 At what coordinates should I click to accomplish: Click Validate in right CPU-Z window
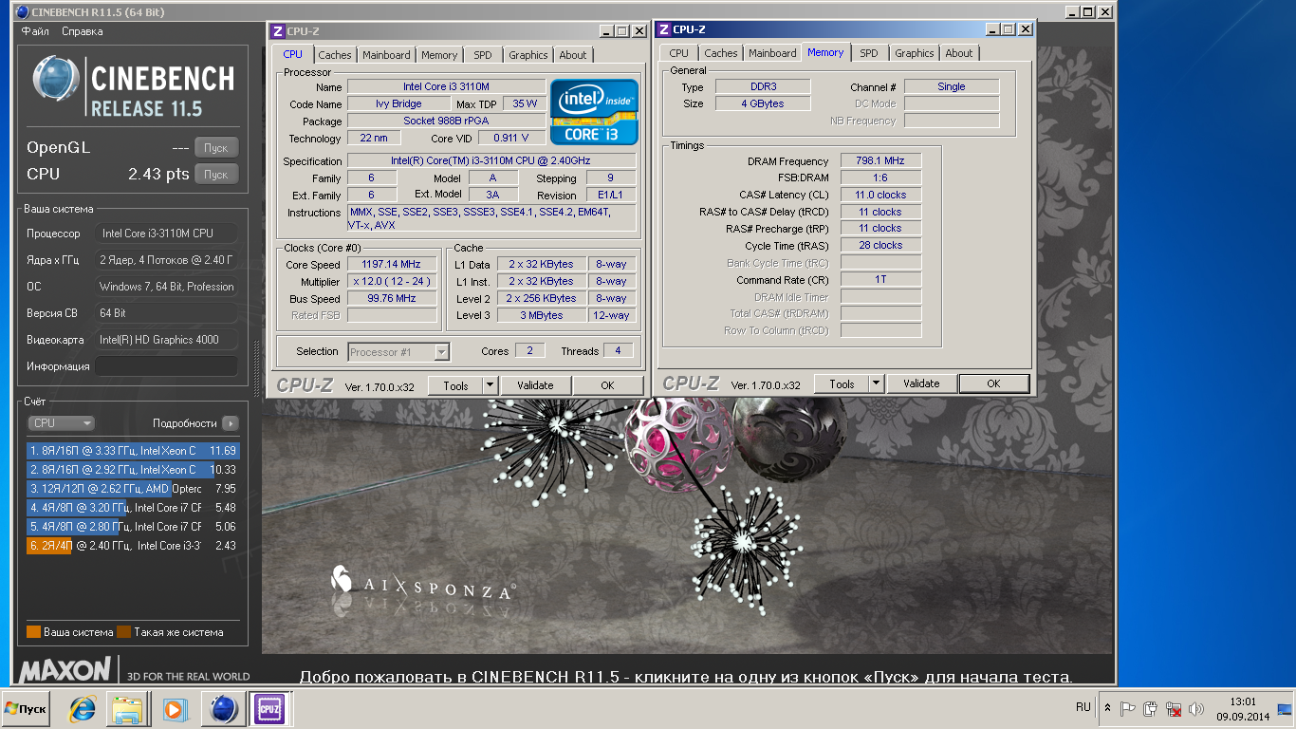pos(921,384)
